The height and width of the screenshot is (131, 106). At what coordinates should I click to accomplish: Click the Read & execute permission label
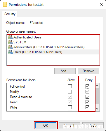[x=21, y=97]
